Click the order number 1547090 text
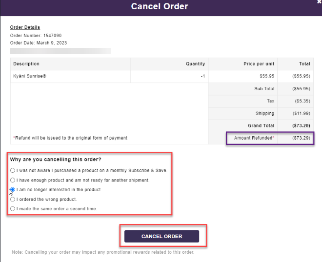 point(52,36)
